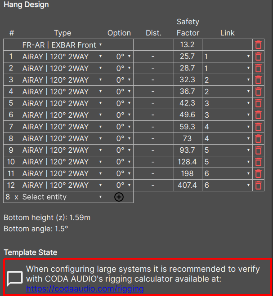The height and width of the screenshot is (296, 273).
Task: Delete hang row 3 with trash icon
Action: [x=258, y=80]
